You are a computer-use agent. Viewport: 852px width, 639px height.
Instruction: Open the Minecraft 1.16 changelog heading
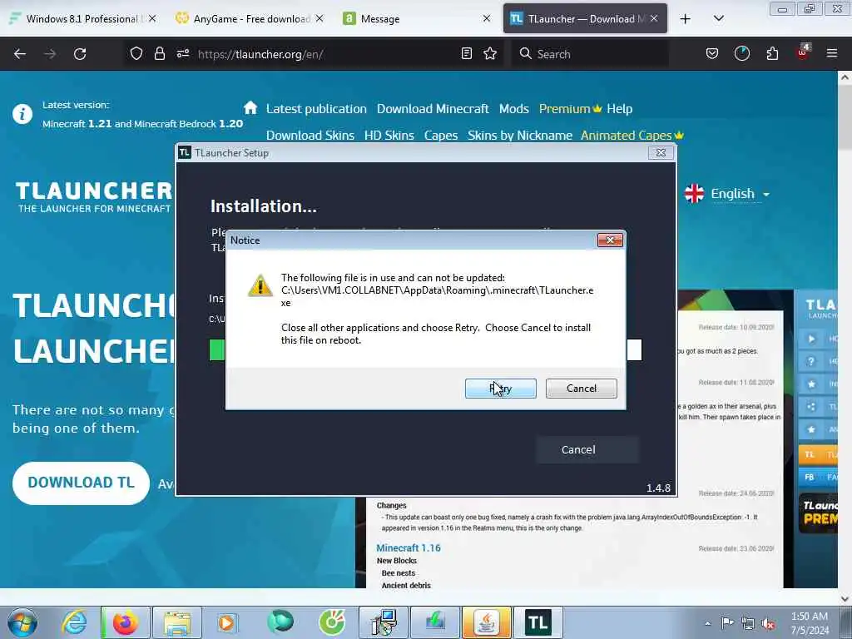[x=409, y=547]
